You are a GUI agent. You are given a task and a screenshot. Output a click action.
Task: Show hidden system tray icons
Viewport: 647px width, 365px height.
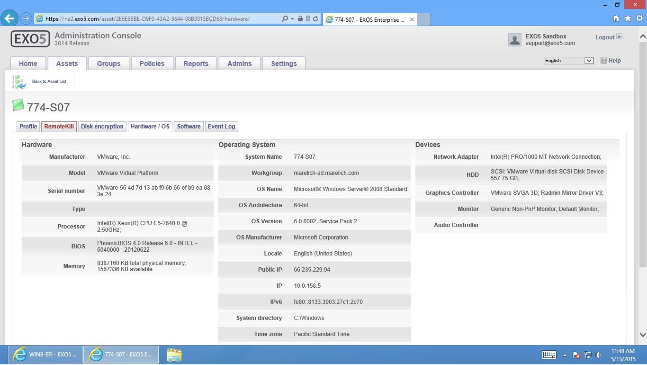pyautogui.click(x=565, y=355)
